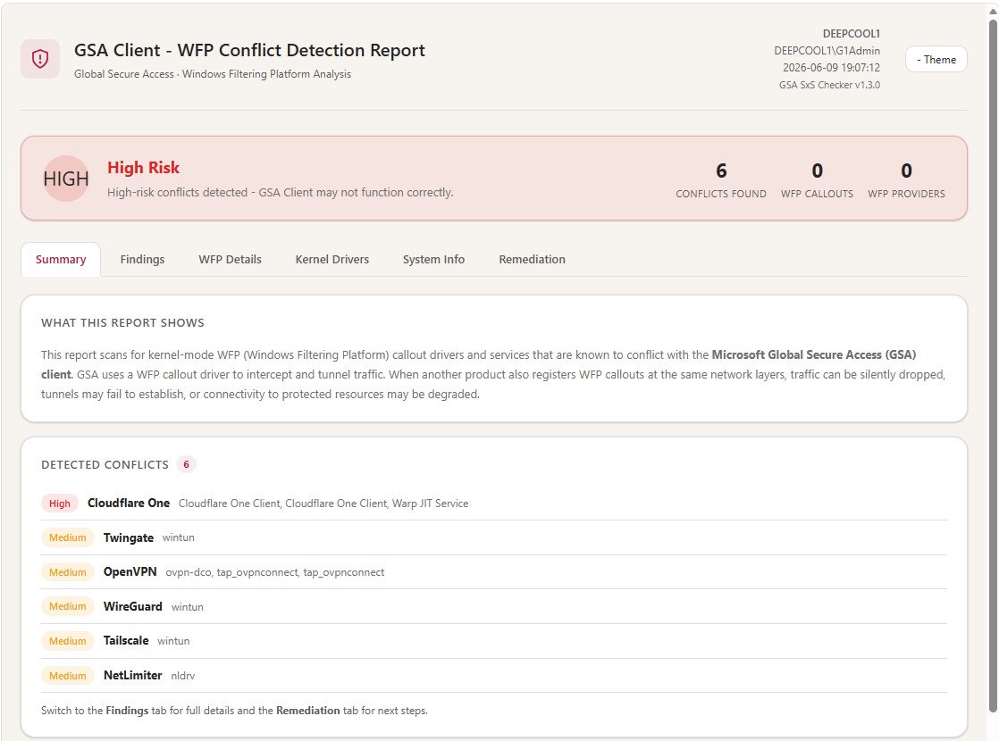The image size is (999, 741).
Task: Select the WireGuard conflict entry
Action: [x=494, y=606]
